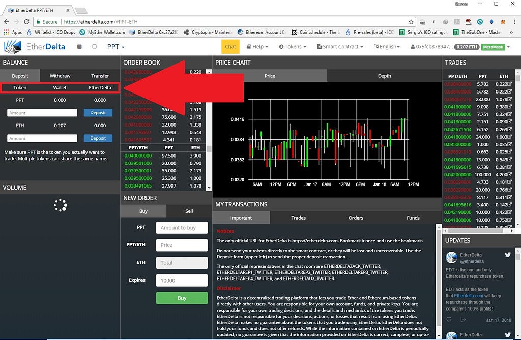Click the MetaMask fox extension icon
The width and height of the screenshot is (521, 340).
(503, 22)
